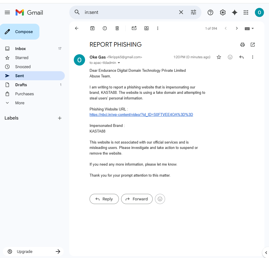Reply using the arrow icon in header
269x258 pixels.
pos(241,57)
